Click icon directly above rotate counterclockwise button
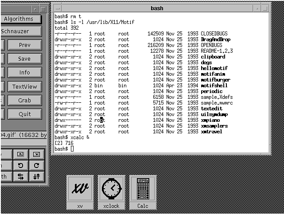The height and width of the screenshot is (214, 284). coord(21,154)
